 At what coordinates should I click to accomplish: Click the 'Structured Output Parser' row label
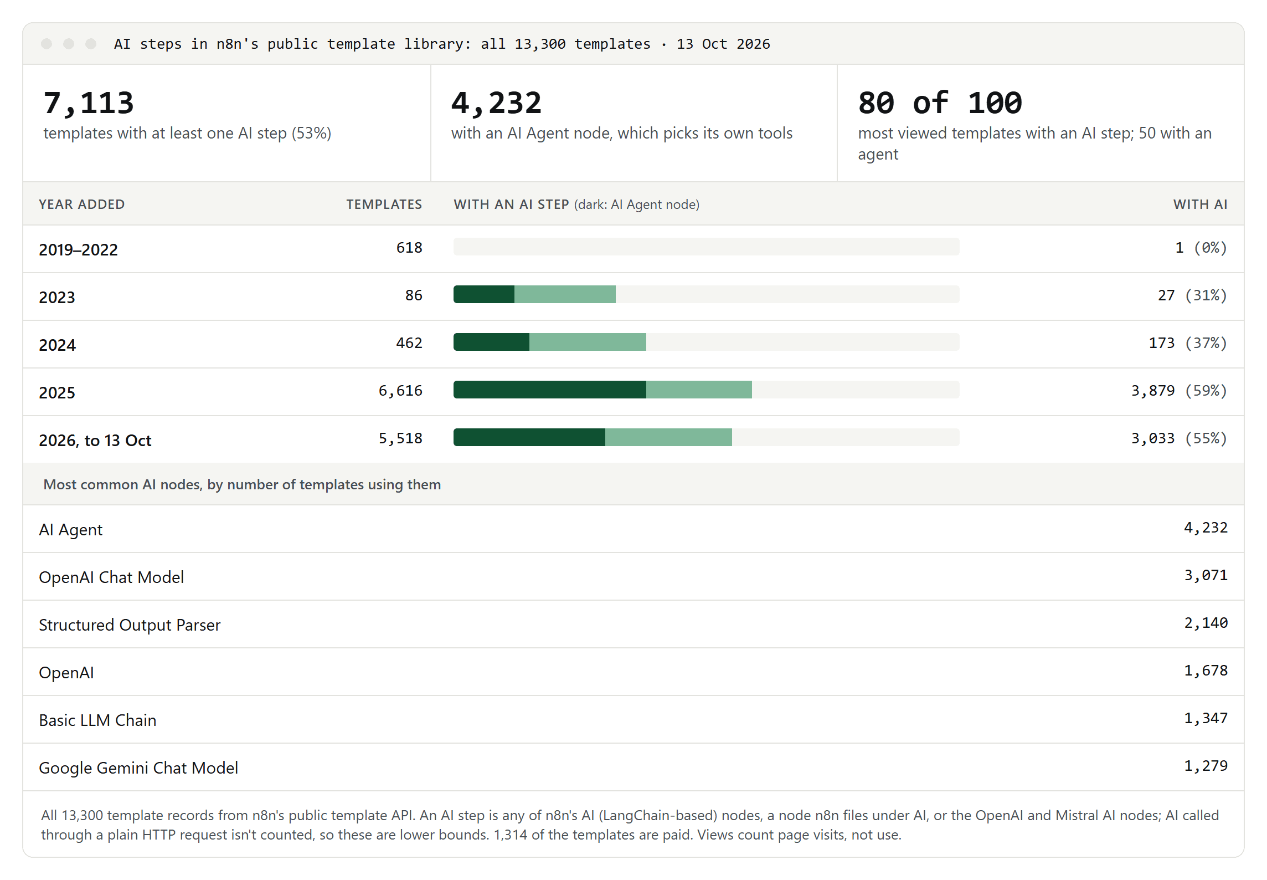(130, 625)
